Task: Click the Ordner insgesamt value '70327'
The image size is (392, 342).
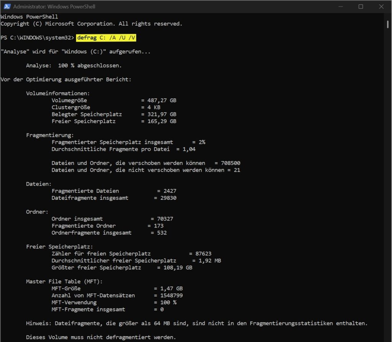Action: 165,219
